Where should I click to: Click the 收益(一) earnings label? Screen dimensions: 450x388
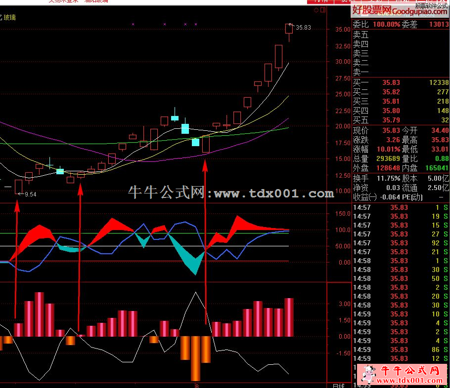(x=365, y=197)
